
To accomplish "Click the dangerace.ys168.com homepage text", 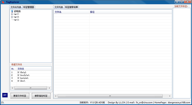I will click(179, 102).
